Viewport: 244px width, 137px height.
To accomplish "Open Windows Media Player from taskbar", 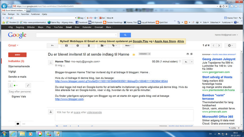I will pyautogui.click(x=31, y=134).
